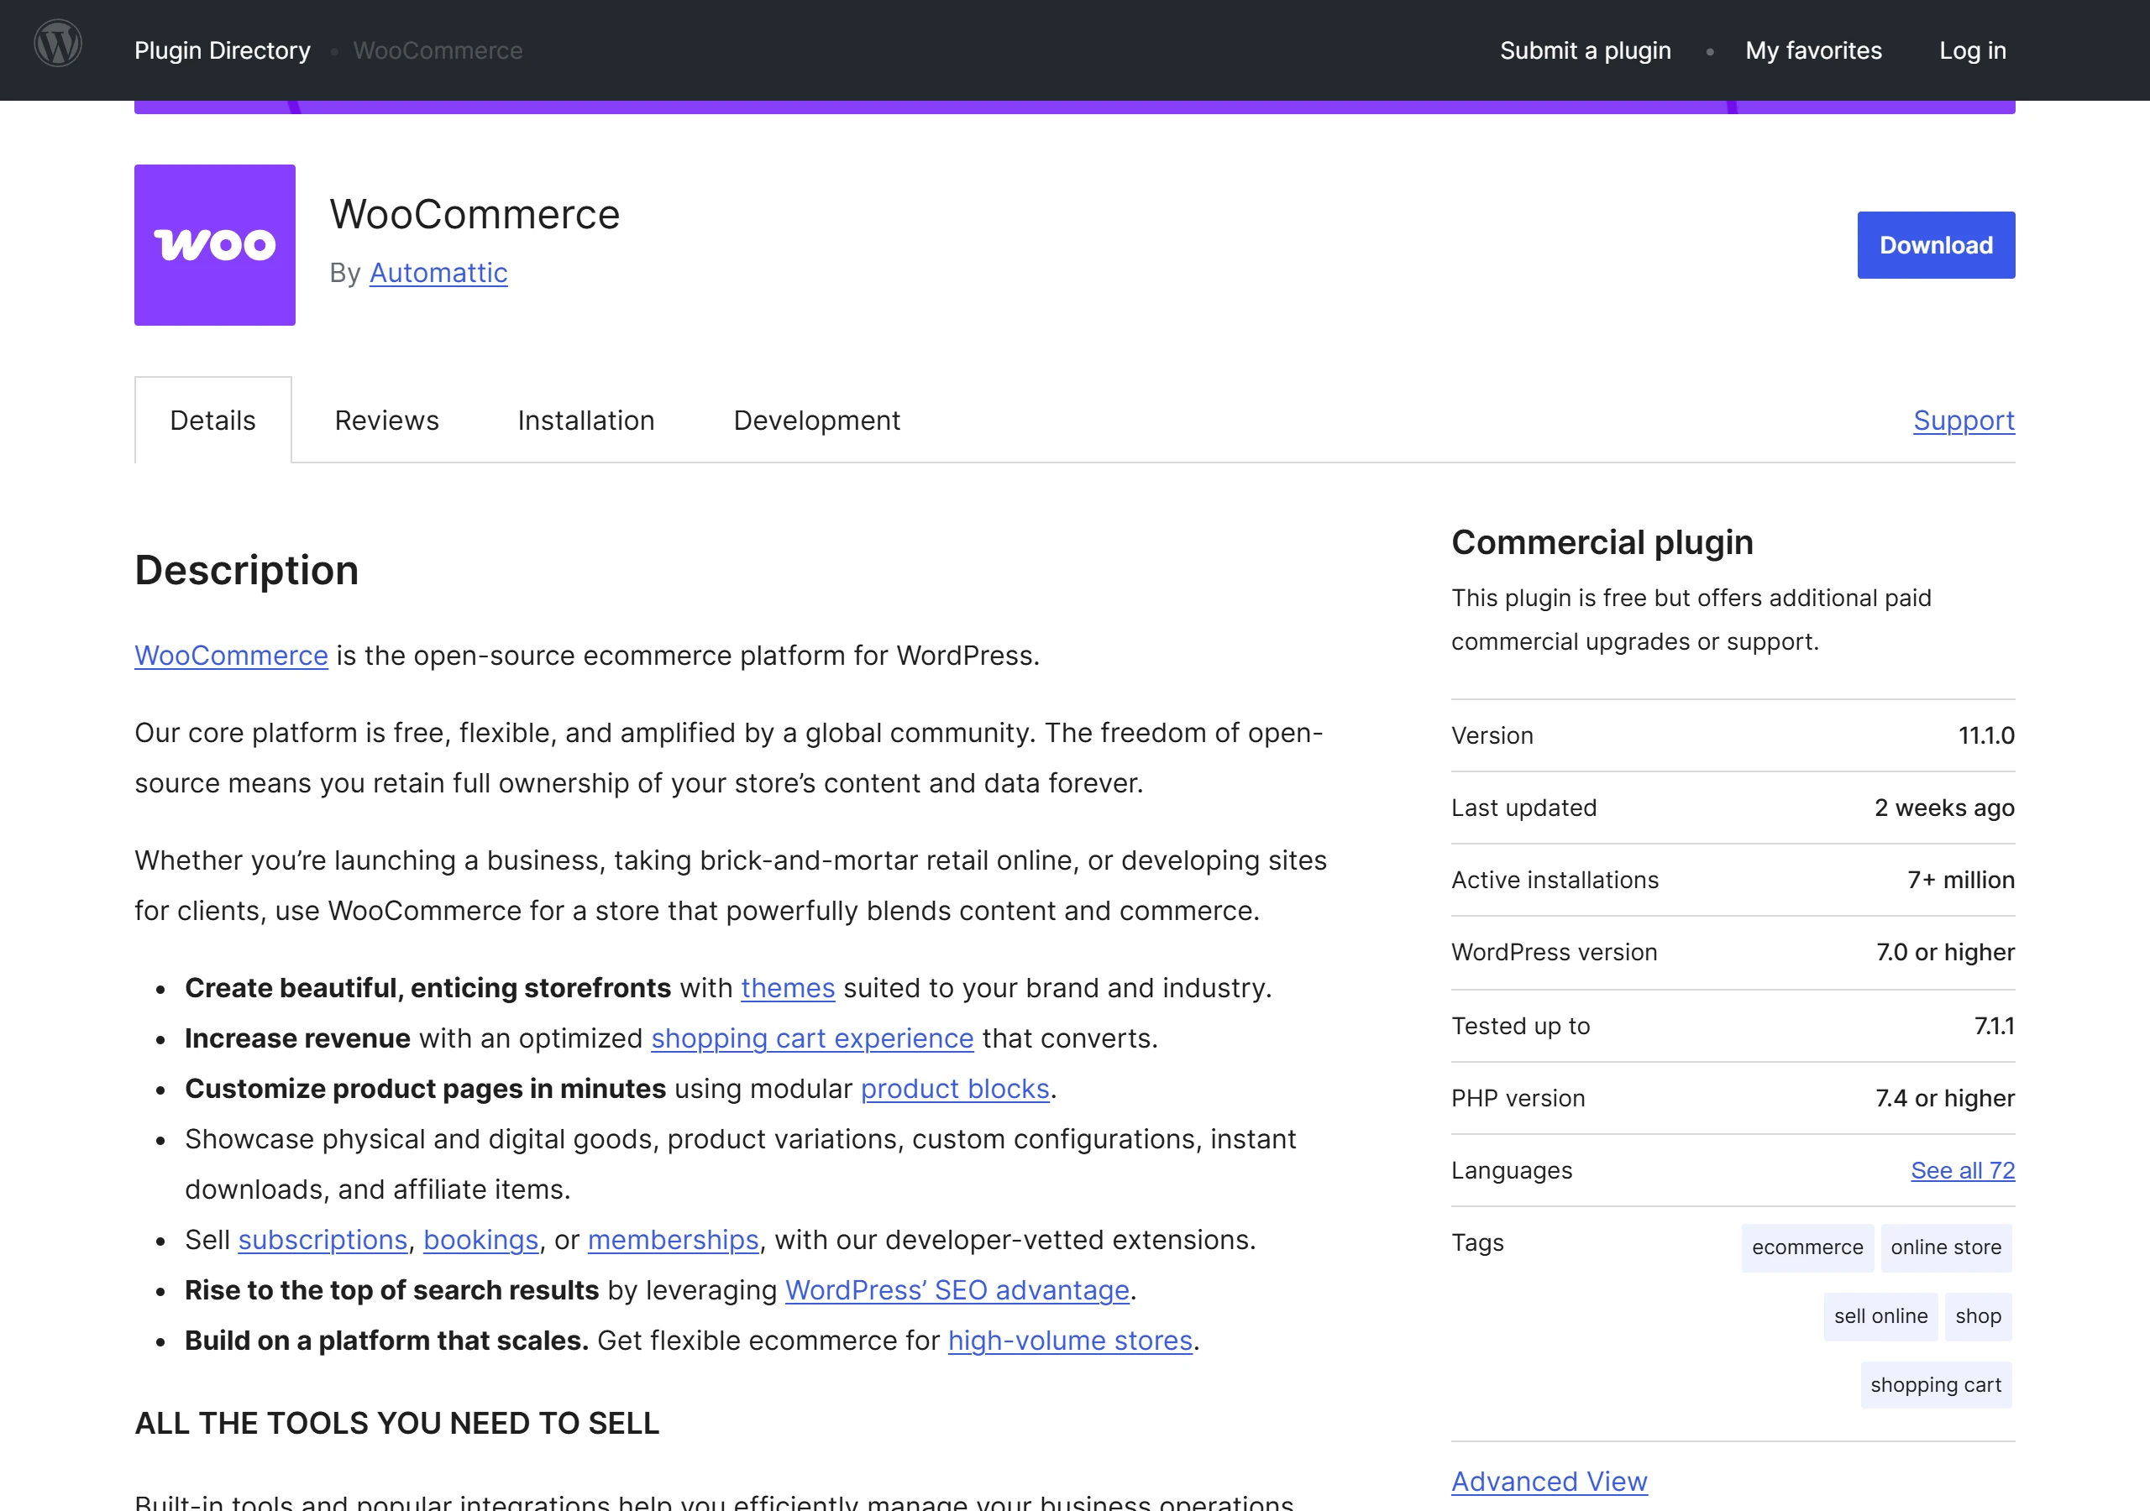
Task: Open Submit a plugin page
Action: [1585, 50]
